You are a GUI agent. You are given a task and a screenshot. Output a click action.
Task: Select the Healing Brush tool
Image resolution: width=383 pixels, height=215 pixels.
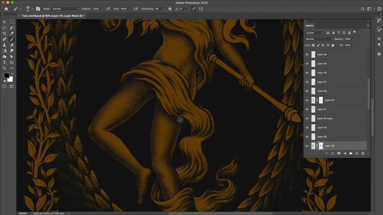tap(4, 39)
